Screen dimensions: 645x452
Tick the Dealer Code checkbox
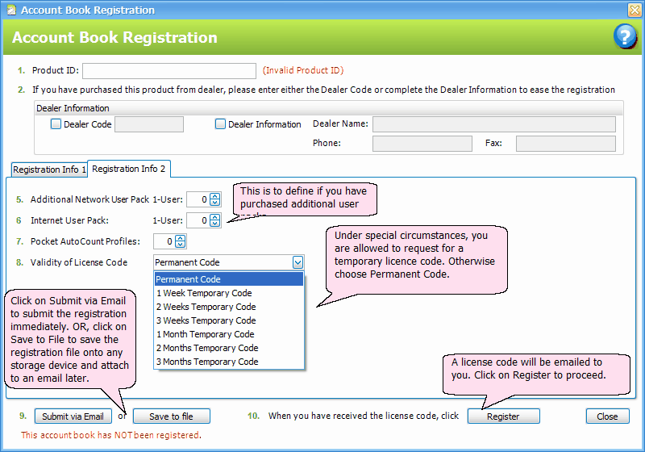click(56, 124)
